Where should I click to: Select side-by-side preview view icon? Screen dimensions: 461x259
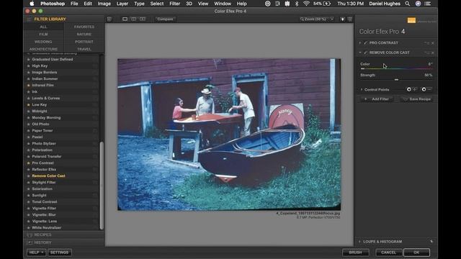(x=143, y=19)
